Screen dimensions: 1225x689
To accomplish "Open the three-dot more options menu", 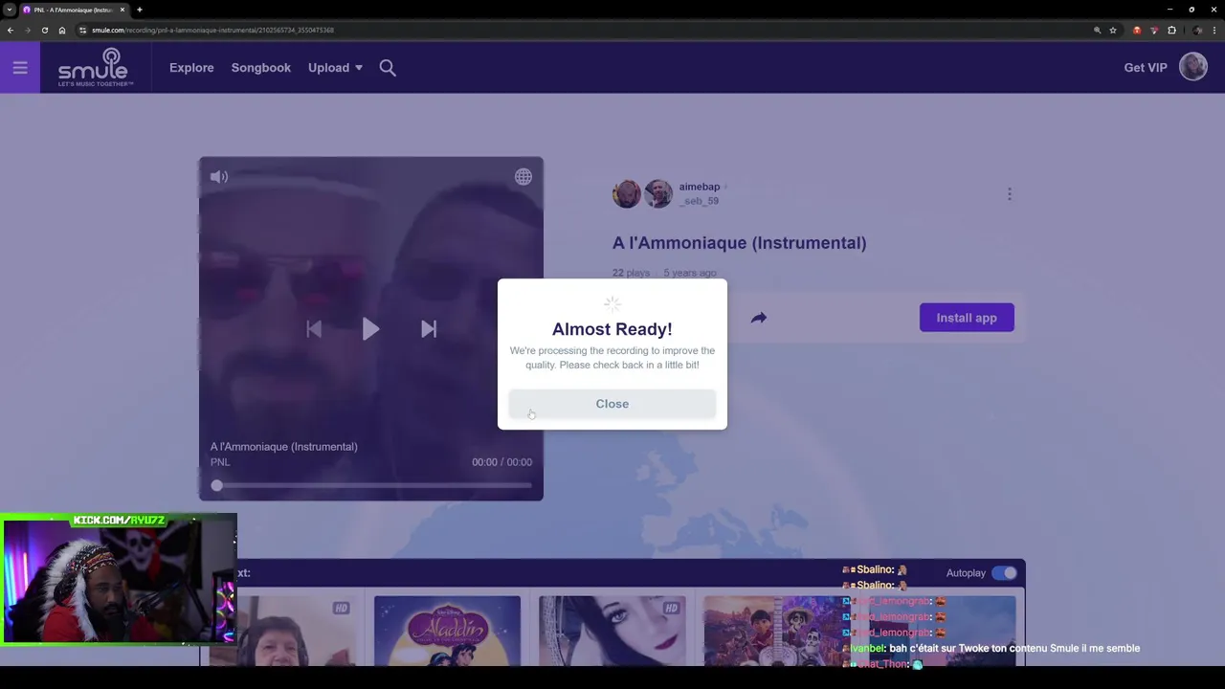I will point(1009,194).
